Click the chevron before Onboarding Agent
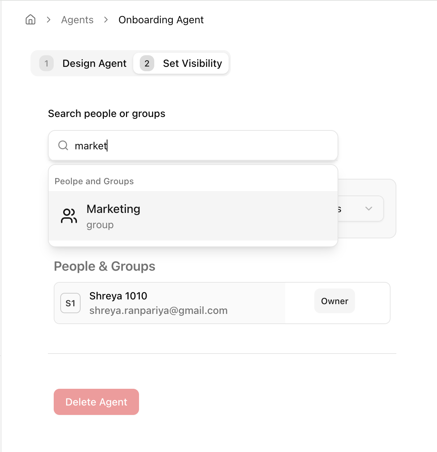437x452 pixels. (x=106, y=20)
